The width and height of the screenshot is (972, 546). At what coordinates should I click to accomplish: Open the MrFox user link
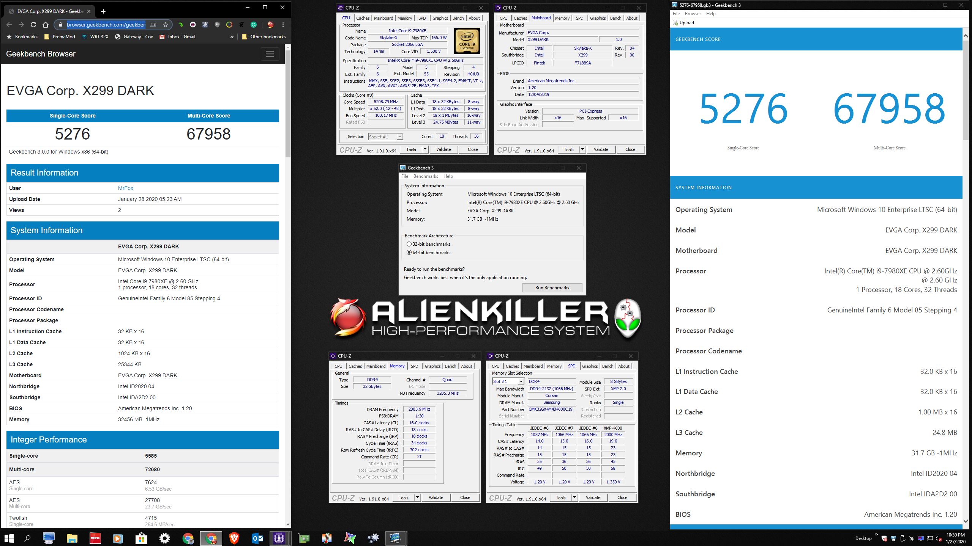[x=126, y=188]
